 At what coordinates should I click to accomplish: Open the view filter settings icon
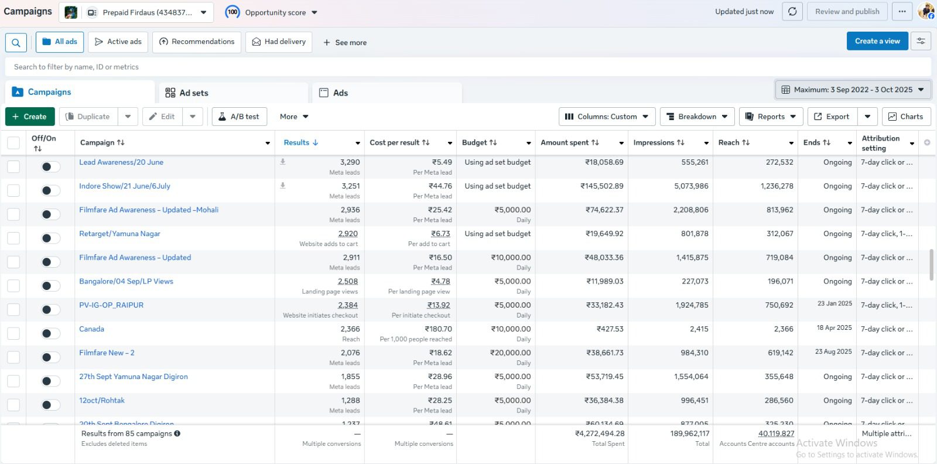tap(921, 41)
